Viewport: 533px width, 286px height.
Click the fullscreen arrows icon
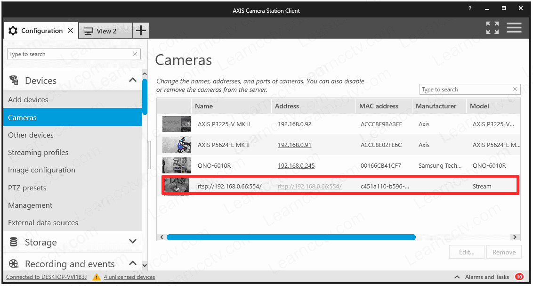(492, 28)
